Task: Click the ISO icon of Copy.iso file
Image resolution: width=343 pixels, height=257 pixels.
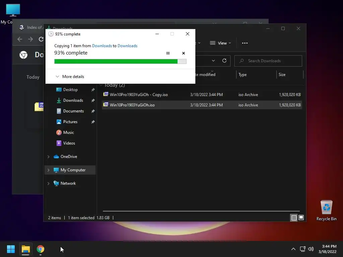Action: (106, 94)
